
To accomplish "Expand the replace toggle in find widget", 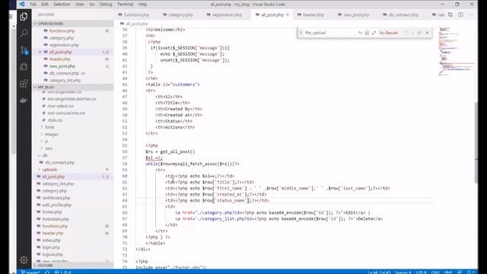I will point(301,33).
